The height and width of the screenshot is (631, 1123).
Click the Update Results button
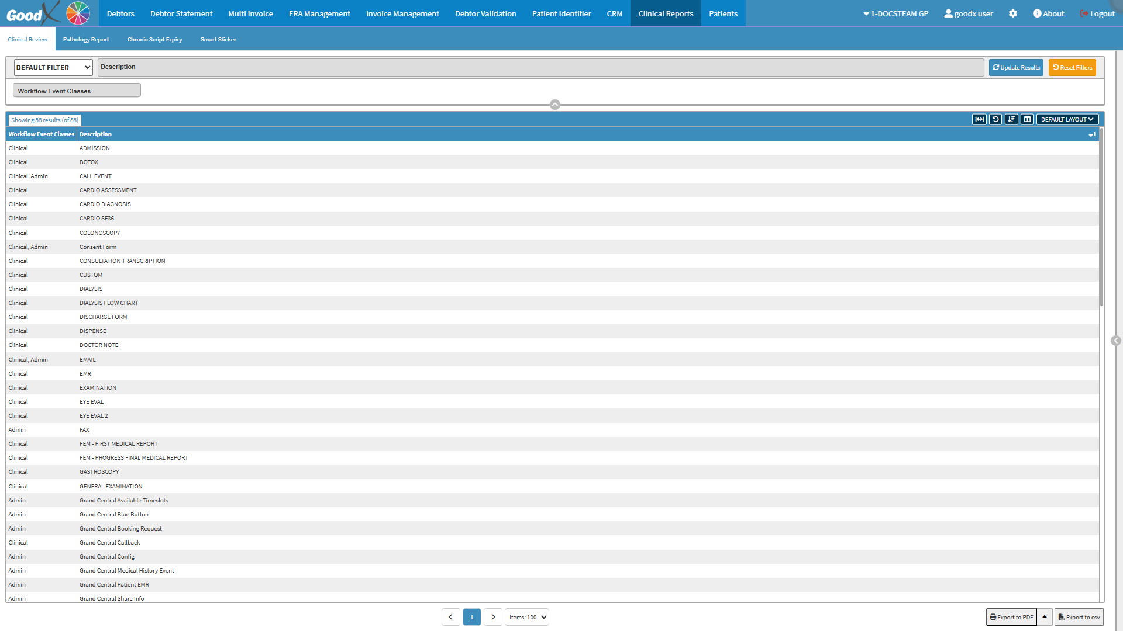[x=1016, y=67]
